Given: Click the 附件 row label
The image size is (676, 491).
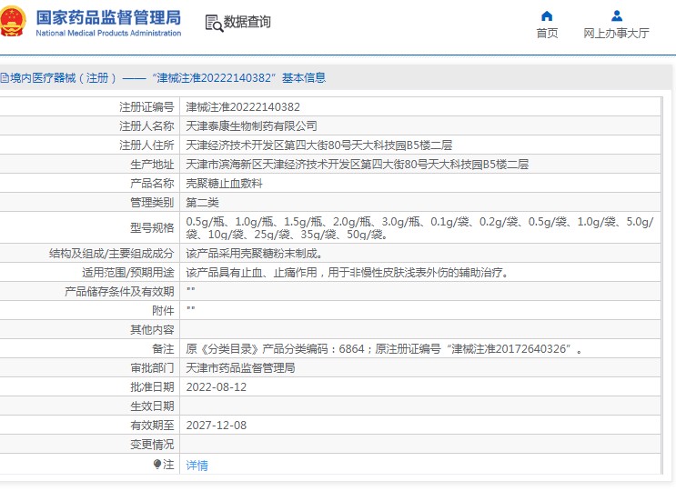Looking at the screenshot, I should 163,311.
